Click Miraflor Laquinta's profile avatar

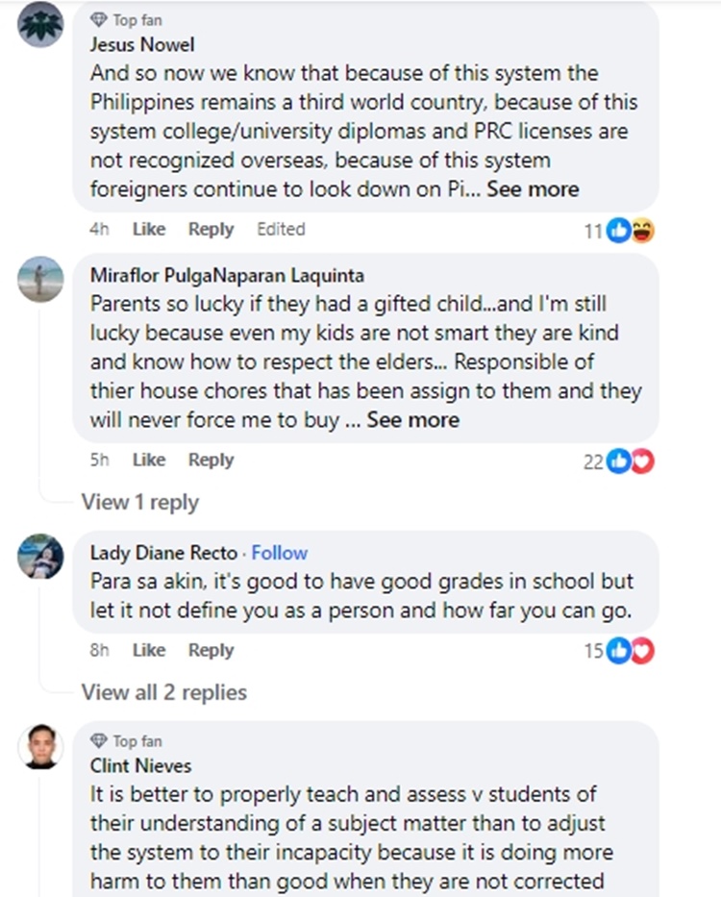(x=41, y=279)
